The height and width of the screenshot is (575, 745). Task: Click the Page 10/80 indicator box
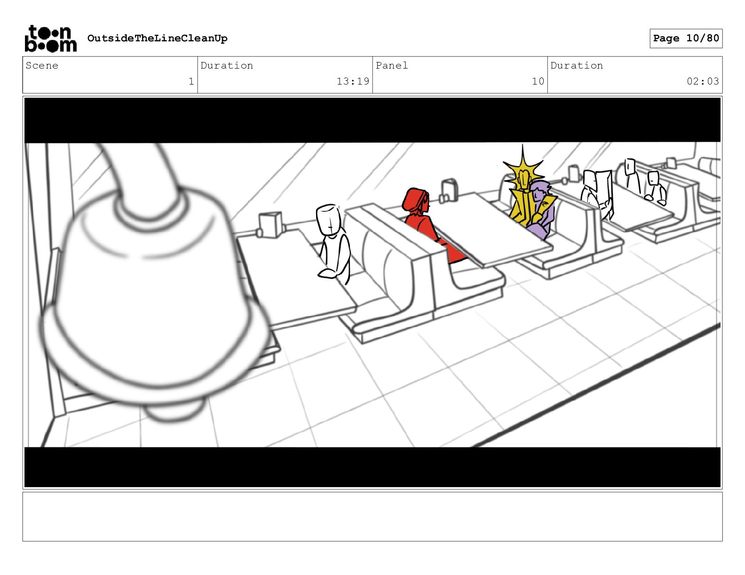tap(686, 39)
